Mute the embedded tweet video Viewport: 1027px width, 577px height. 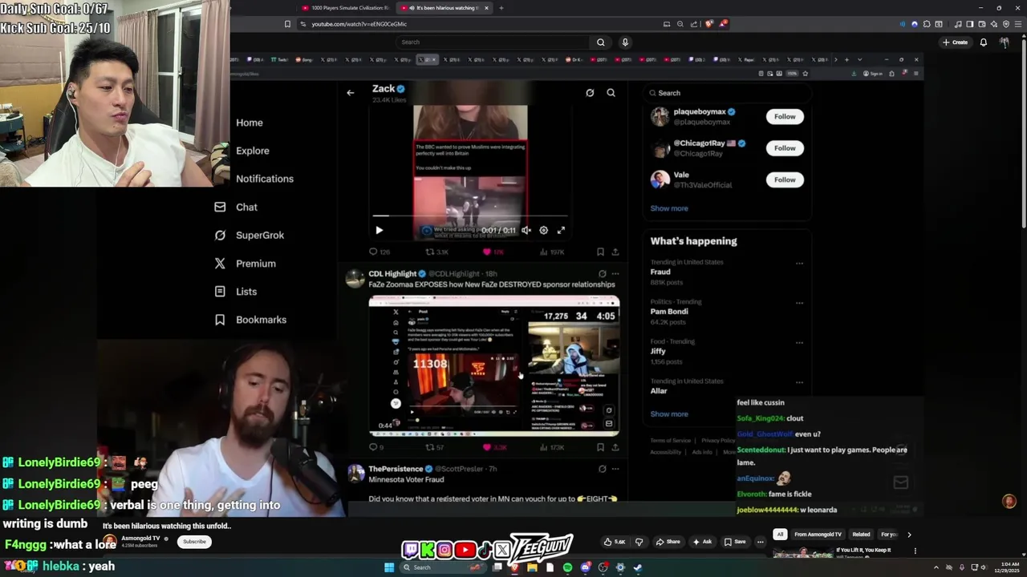(526, 230)
